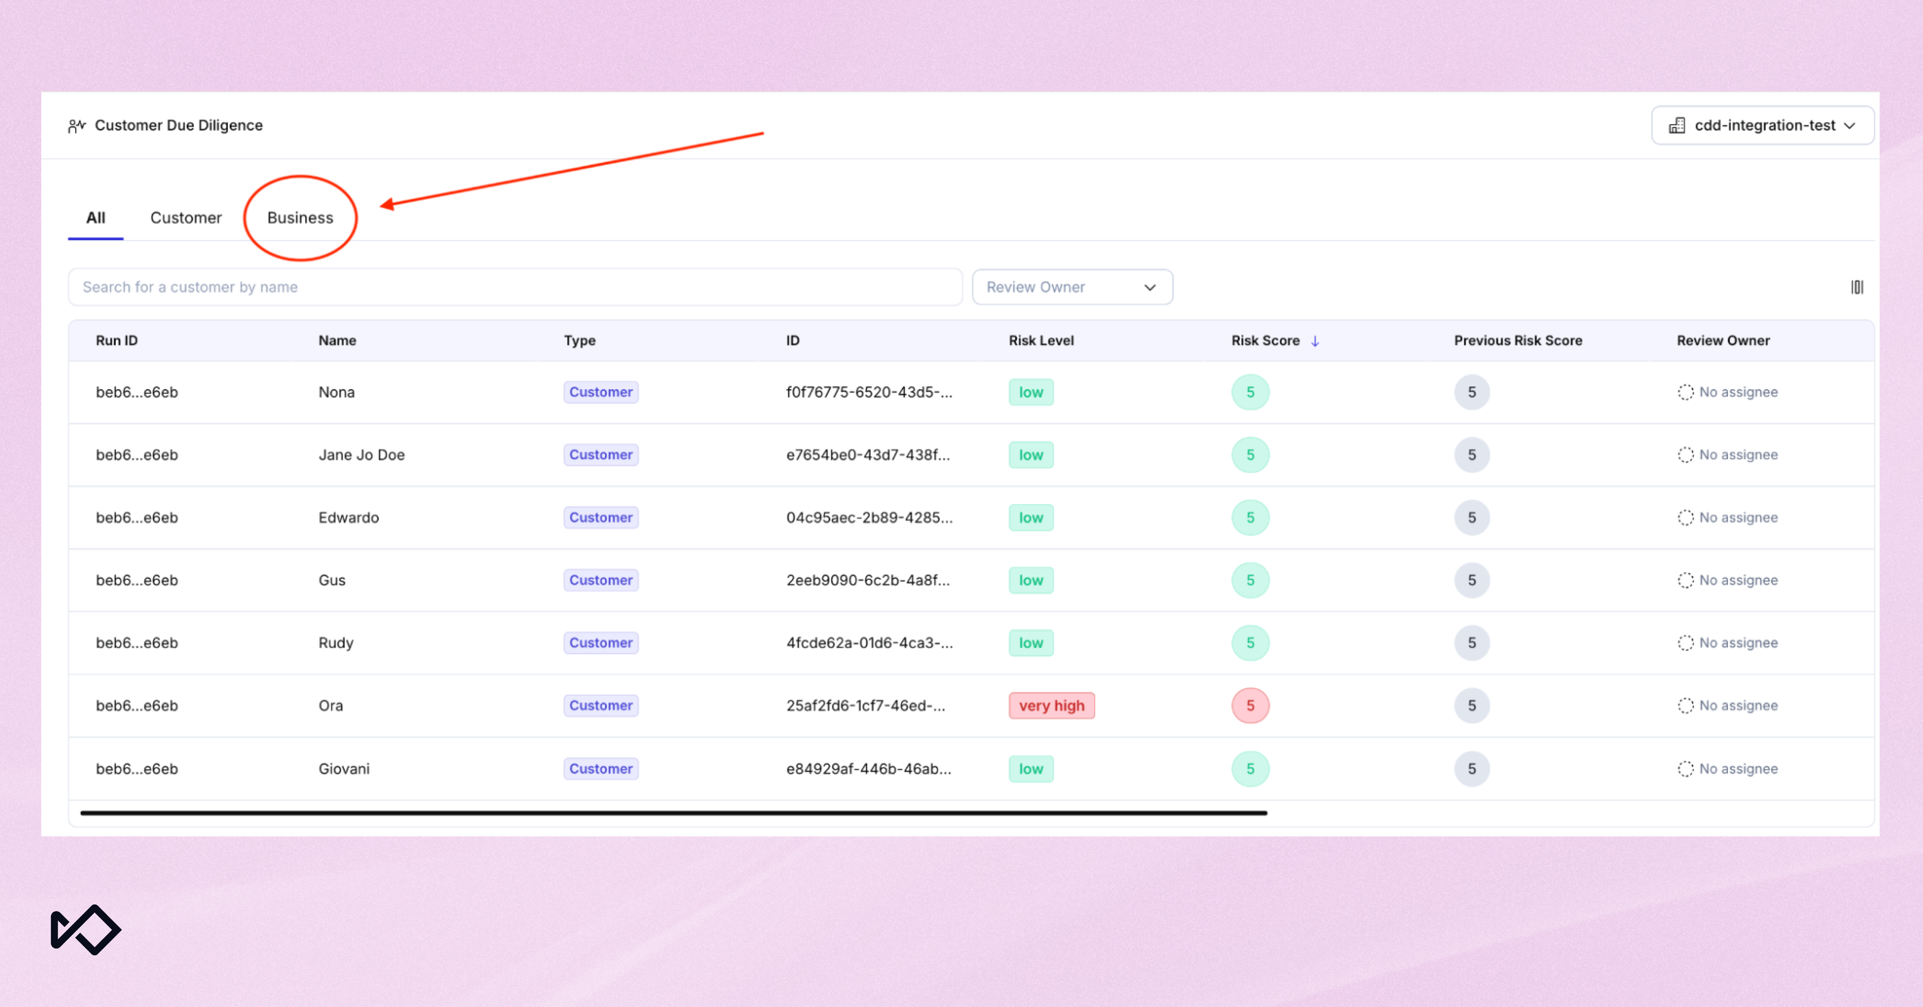Click the ID f0f76775-6520-43d5-...
This screenshot has height=1007, width=1923.
coord(869,392)
